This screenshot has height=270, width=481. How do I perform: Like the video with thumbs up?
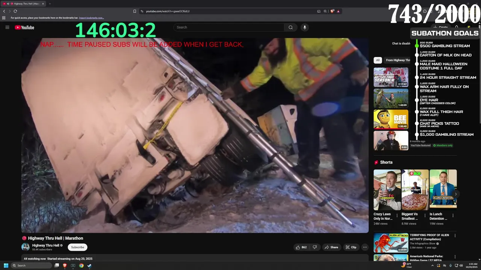[x=301, y=247]
